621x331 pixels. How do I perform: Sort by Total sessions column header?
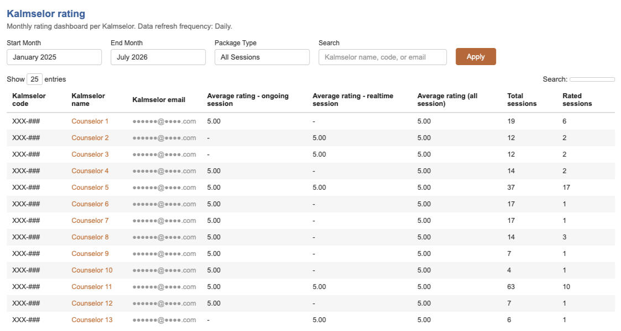click(521, 99)
